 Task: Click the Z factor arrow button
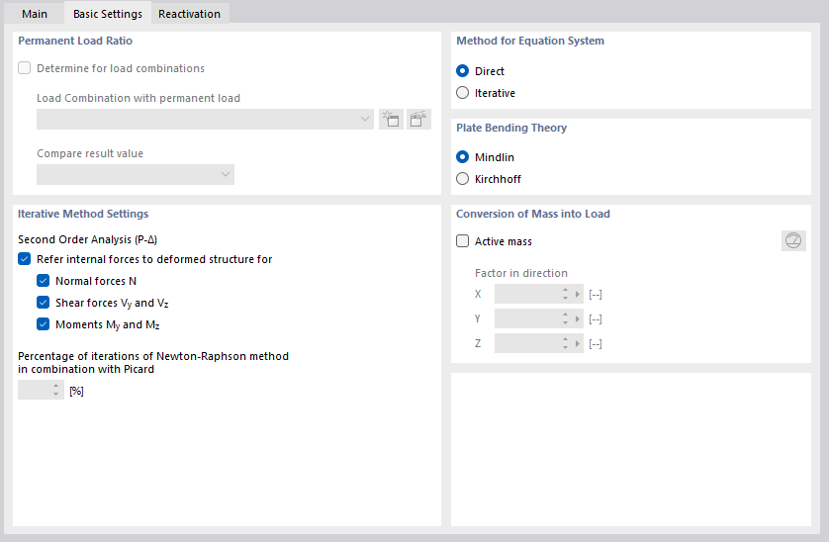click(x=578, y=343)
